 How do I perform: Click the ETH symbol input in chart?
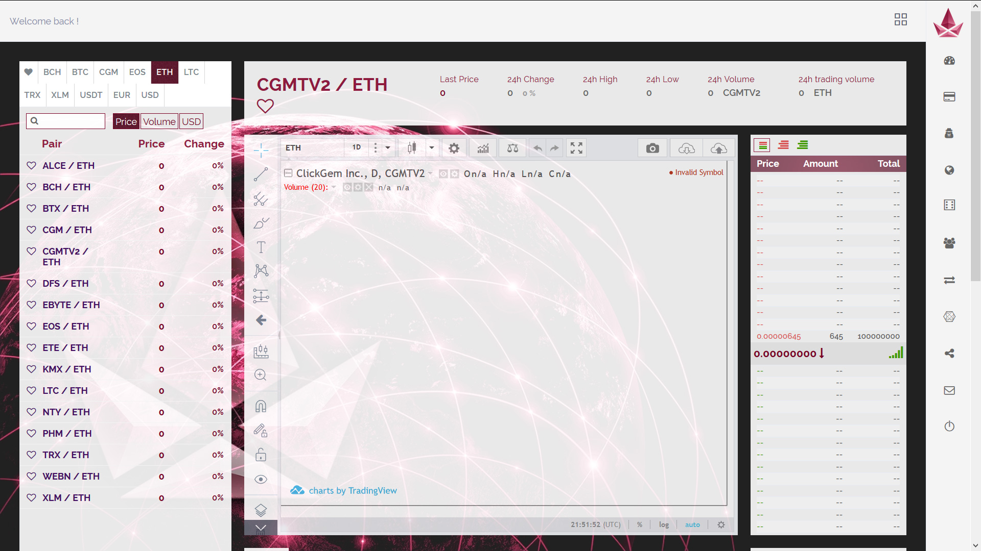click(x=313, y=148)
